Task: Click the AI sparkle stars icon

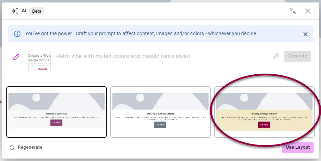Action: (x=15, y=11)
